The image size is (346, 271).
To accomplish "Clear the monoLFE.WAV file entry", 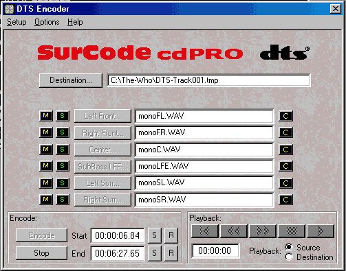I will pos(285,166).
